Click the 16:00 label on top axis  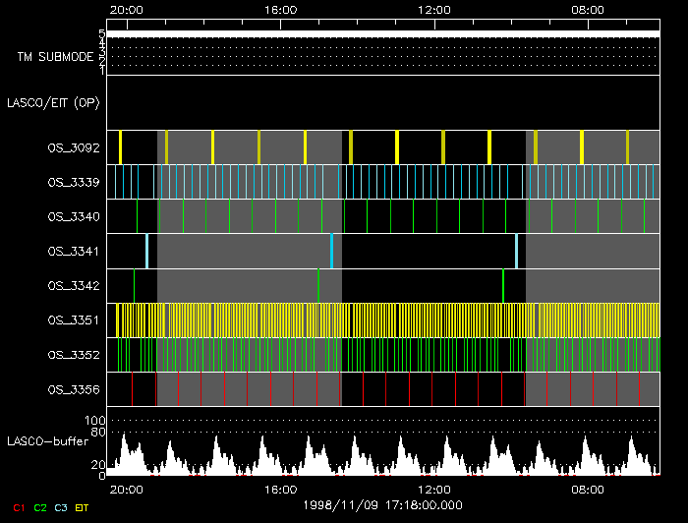tap(281, 9)
